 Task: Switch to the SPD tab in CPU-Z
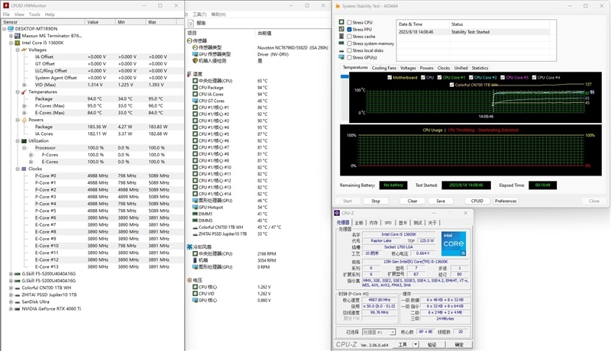tap(388, 223)
